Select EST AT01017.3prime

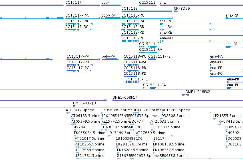point(80,110)
